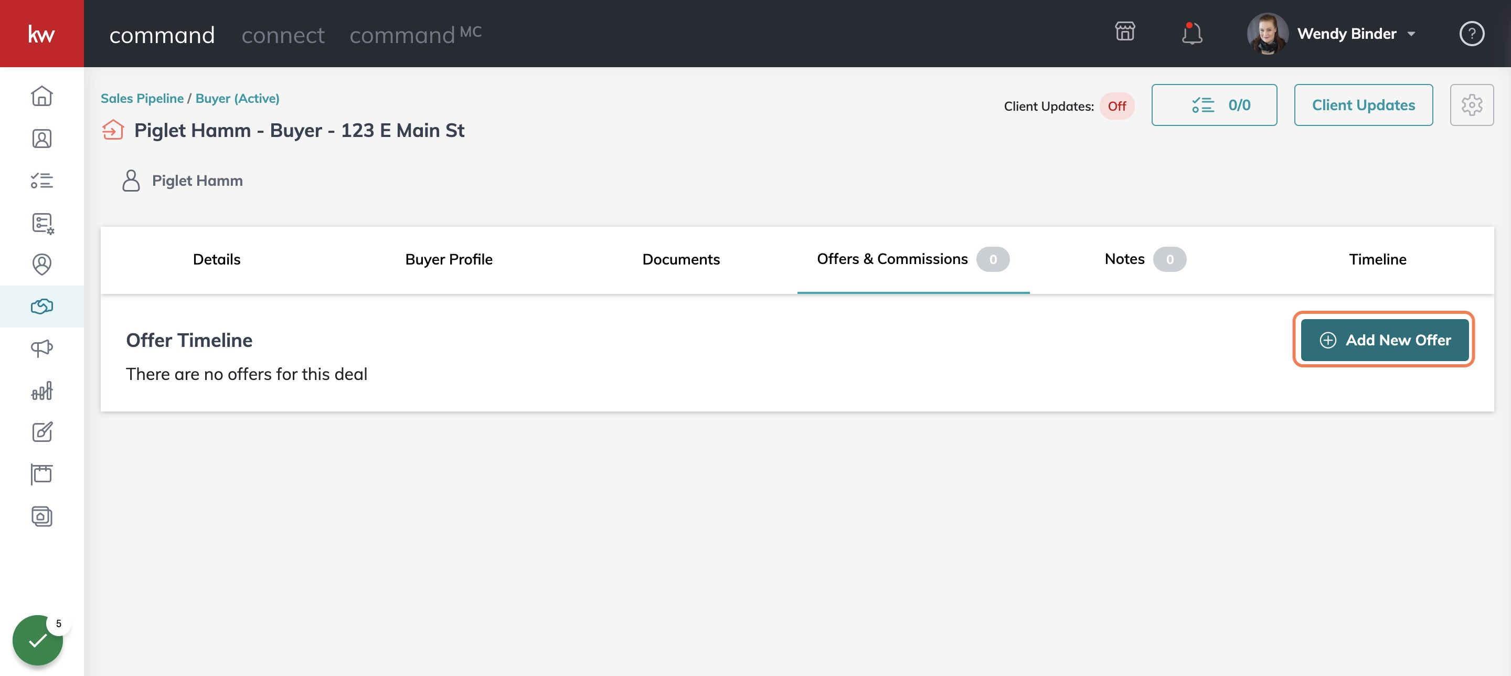Image resolution: width=1511 pixels, height=676 pixels.
Task: Open the notifications bell icon
Action: click(x=1191, y=34)
